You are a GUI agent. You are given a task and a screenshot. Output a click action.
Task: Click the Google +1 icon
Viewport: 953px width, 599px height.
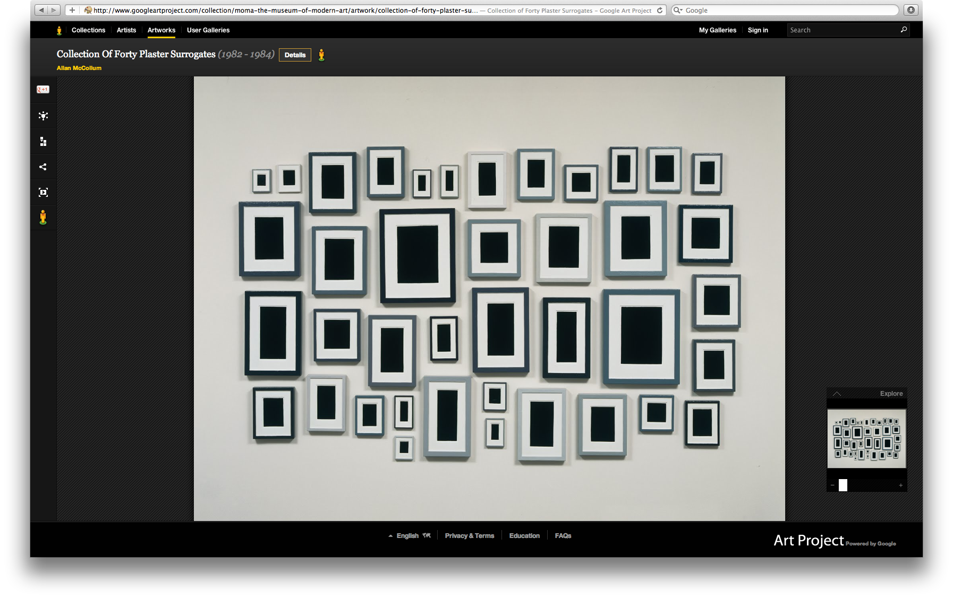pos(43,90)
